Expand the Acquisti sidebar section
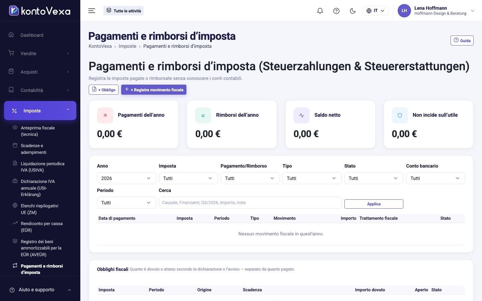Image resolution: width=482 pixels, height=301 pixels. 40,72
